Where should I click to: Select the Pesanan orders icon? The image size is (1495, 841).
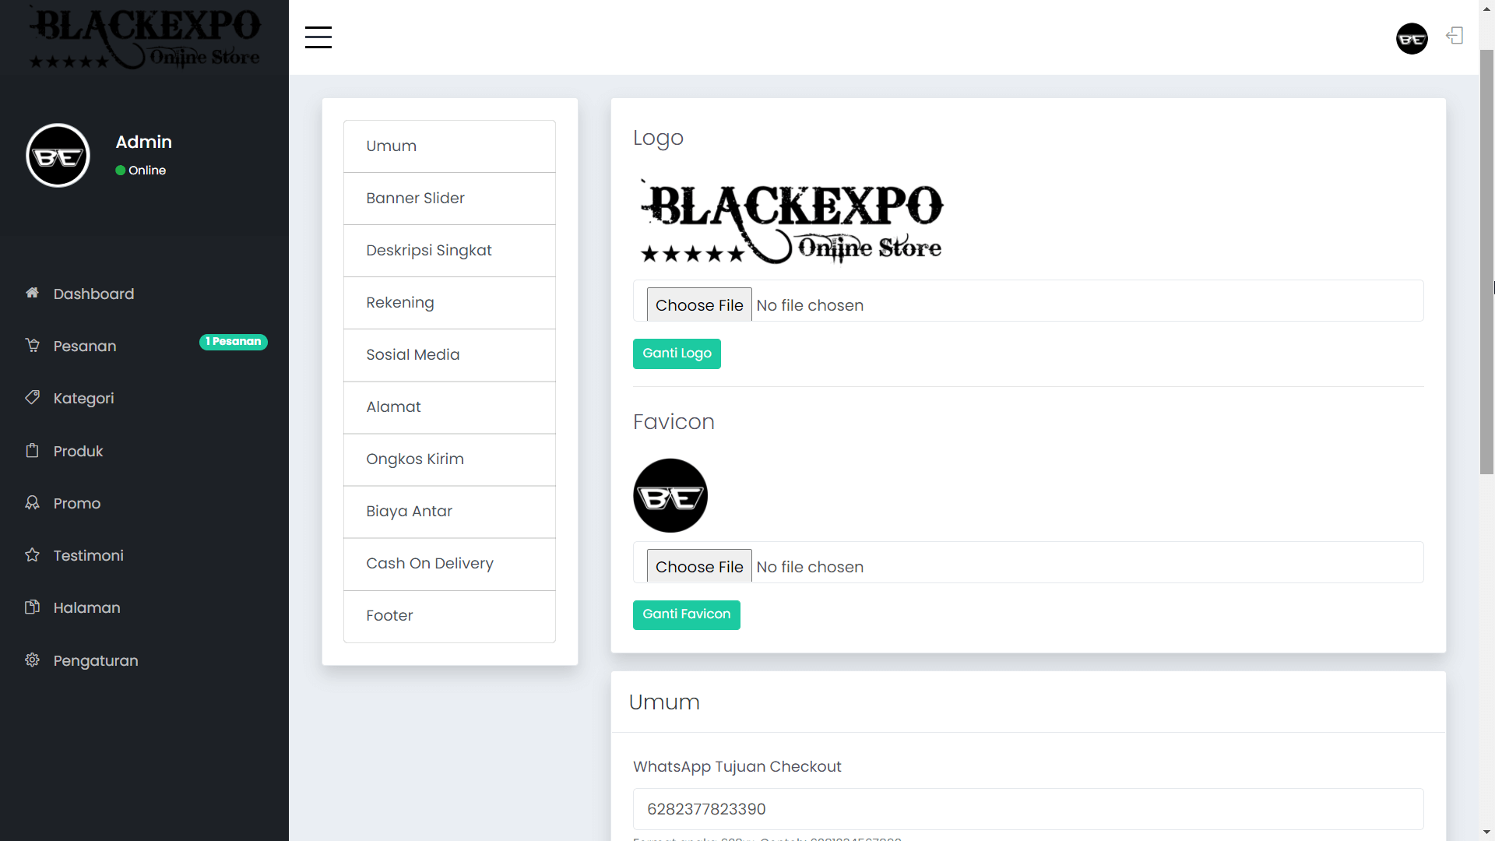(32, 346)
